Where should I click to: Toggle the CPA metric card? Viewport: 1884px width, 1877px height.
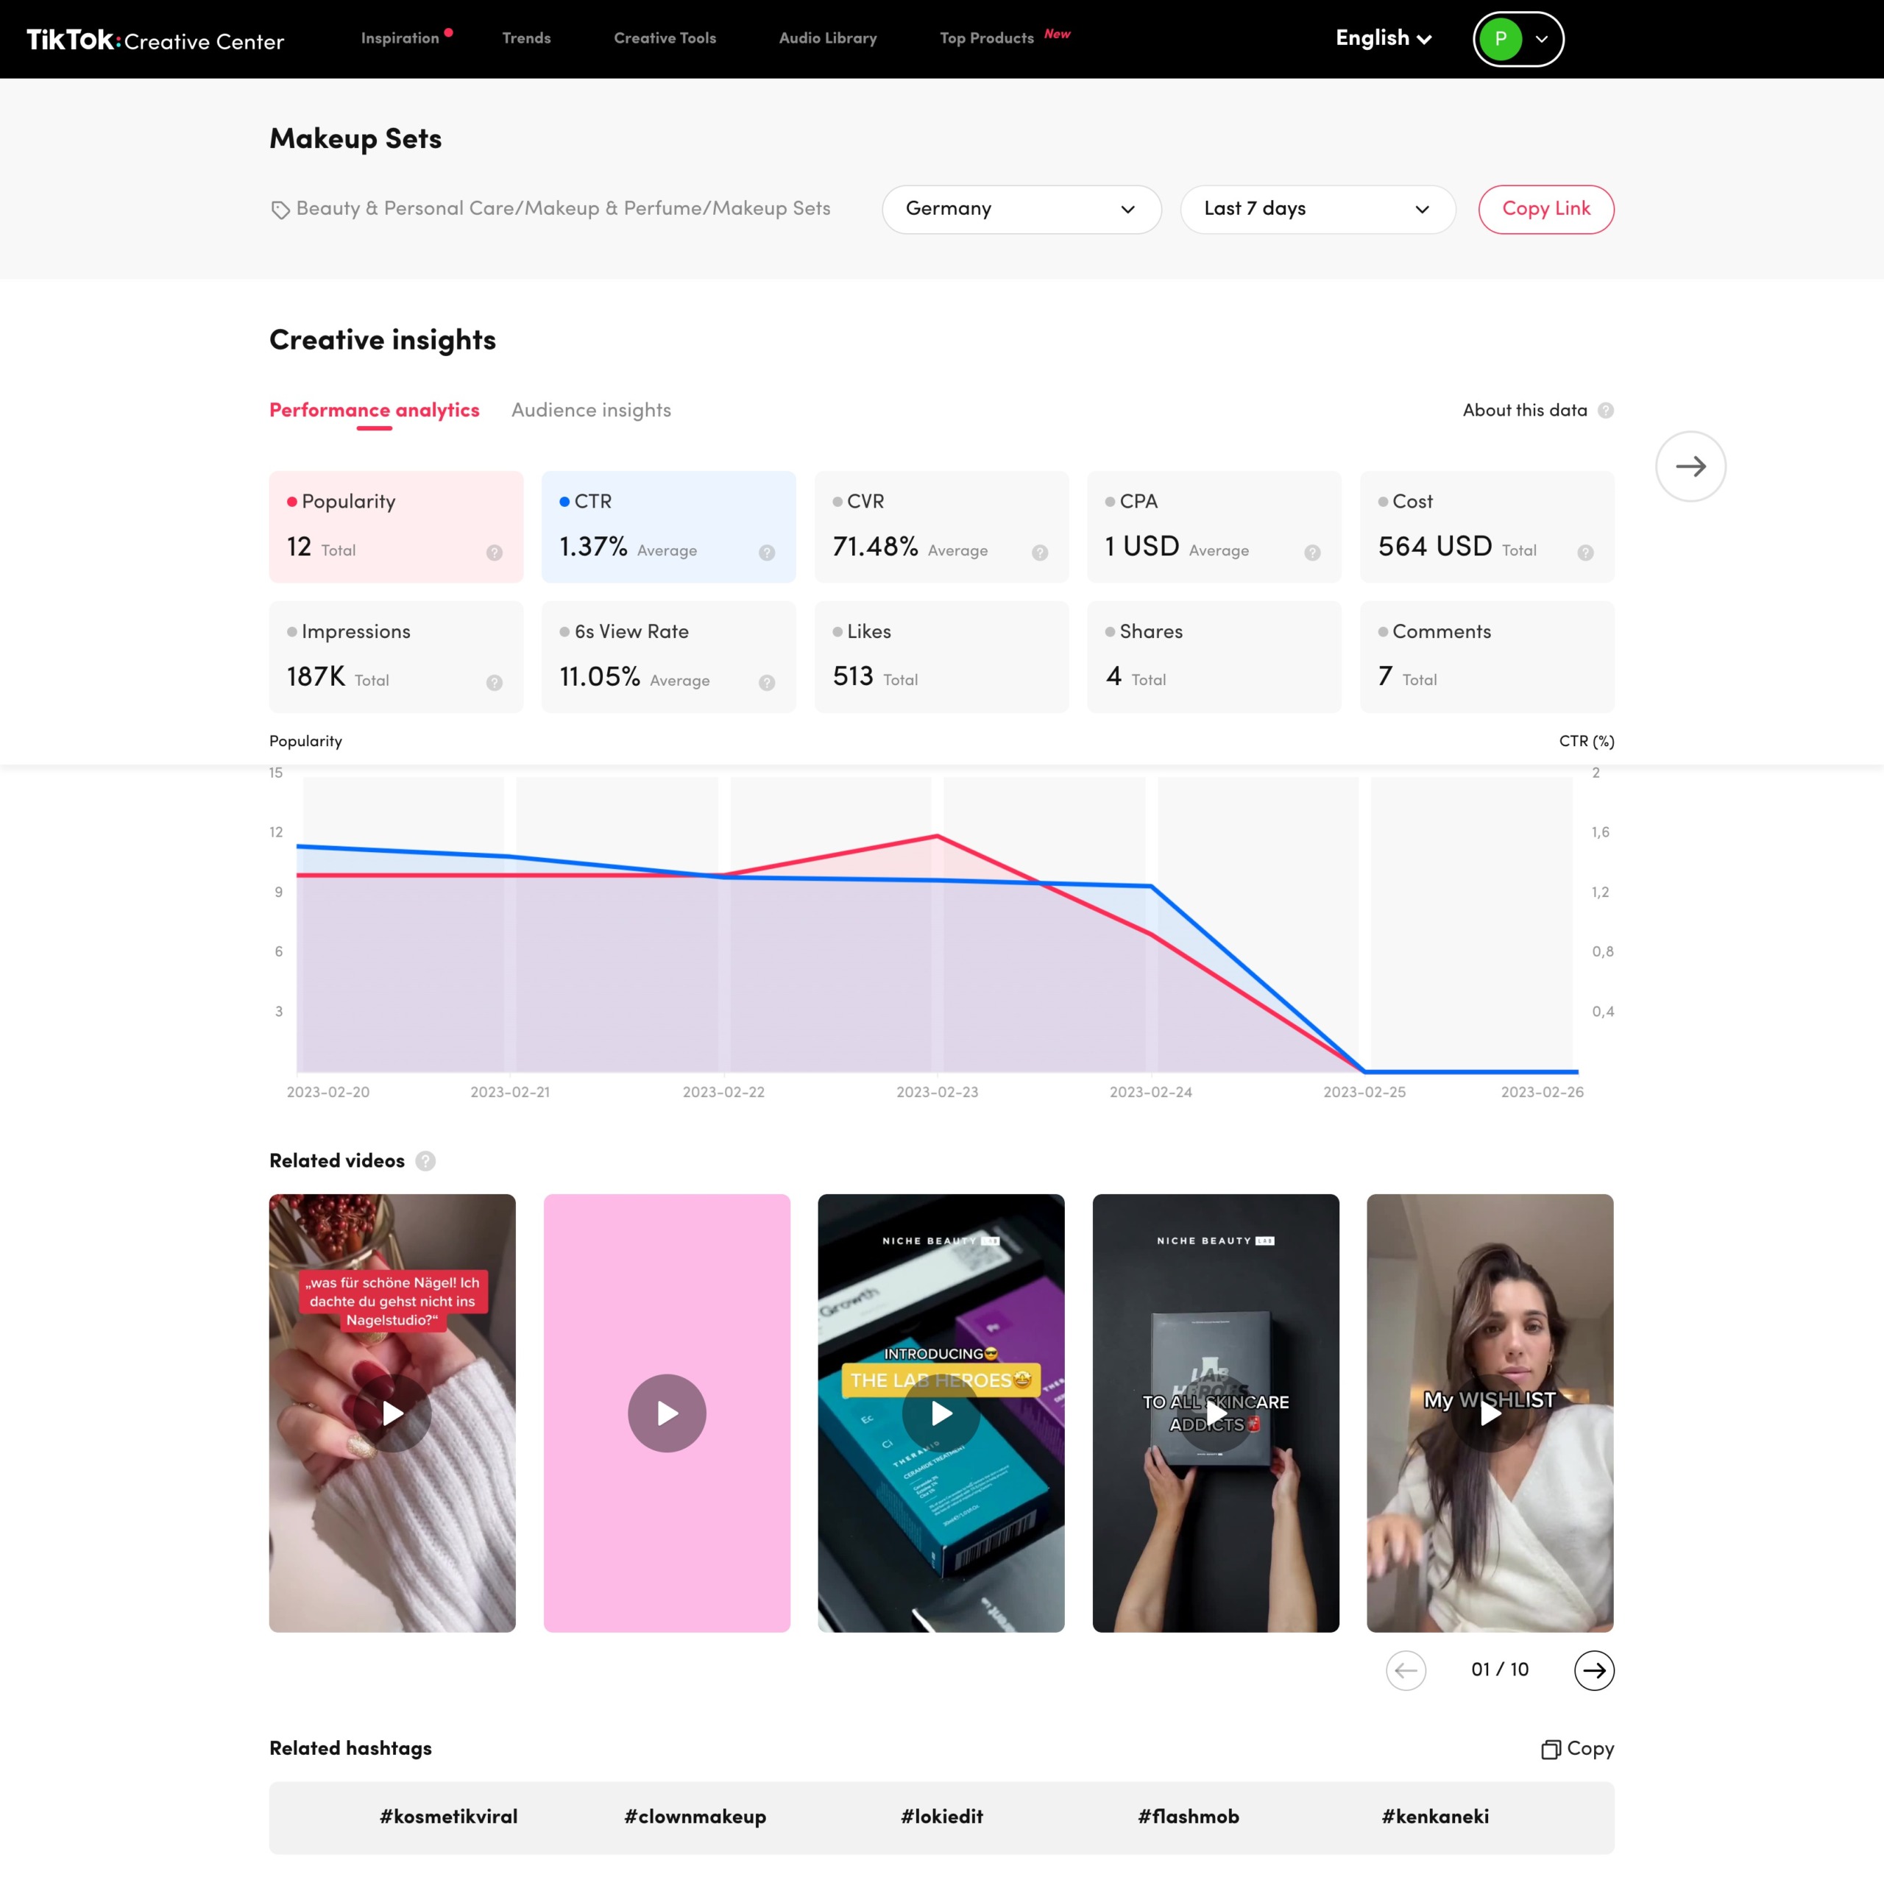pos(1213,527)
